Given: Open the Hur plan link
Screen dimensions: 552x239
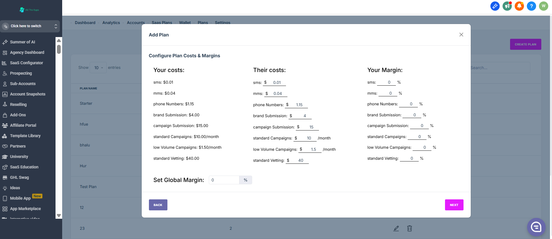Looking at the screenshot, I should click(x=83, y=166).
